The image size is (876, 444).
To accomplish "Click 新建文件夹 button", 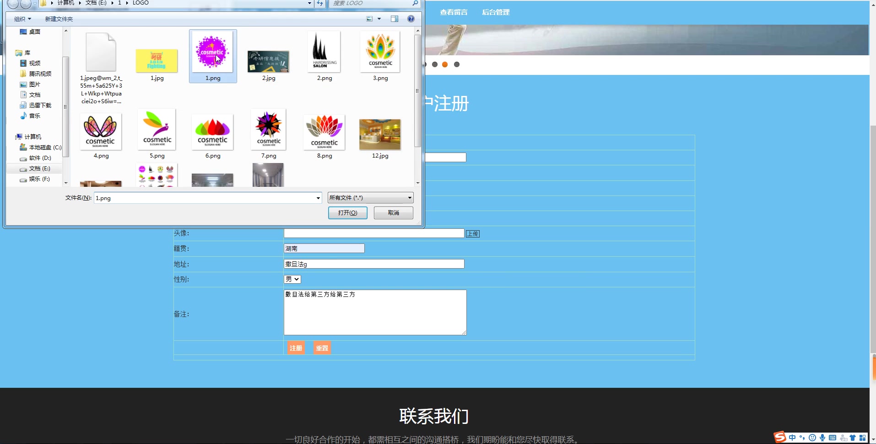I will (x=59, y=19).
